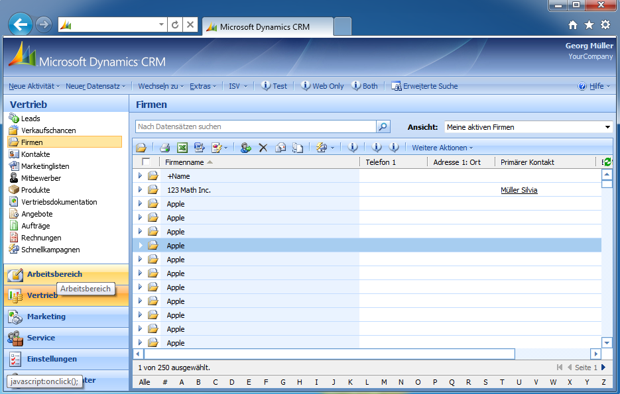Screen dimensions: 620x394
Task: Open the Neue Aktivität menu
Action: click(34, 86)
